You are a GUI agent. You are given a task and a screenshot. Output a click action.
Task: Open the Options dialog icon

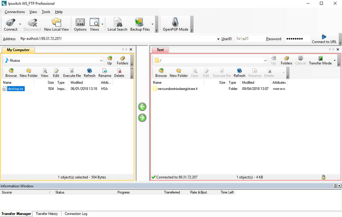click(80, 22)
